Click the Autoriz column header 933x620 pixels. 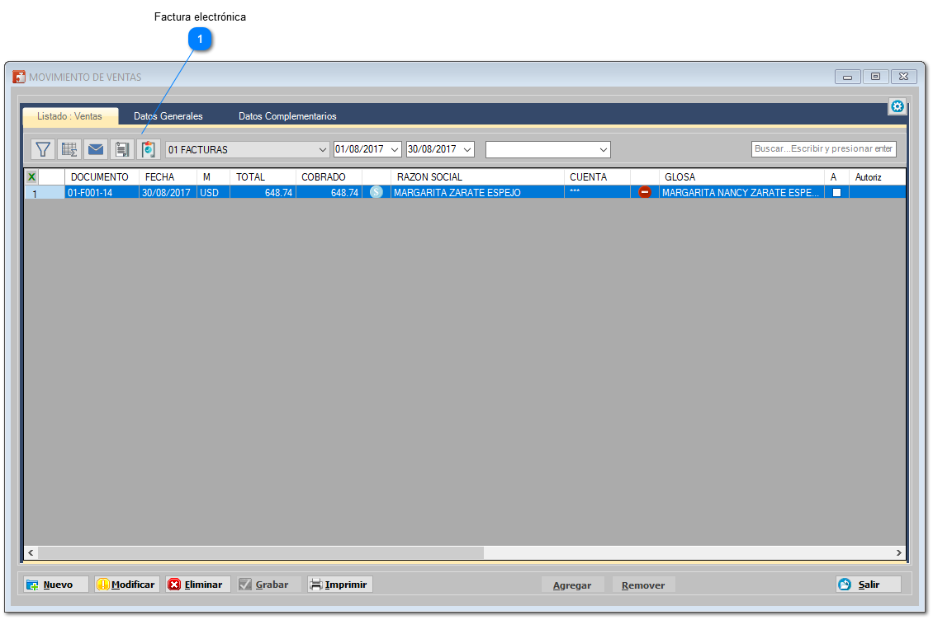tap(877, 176)
